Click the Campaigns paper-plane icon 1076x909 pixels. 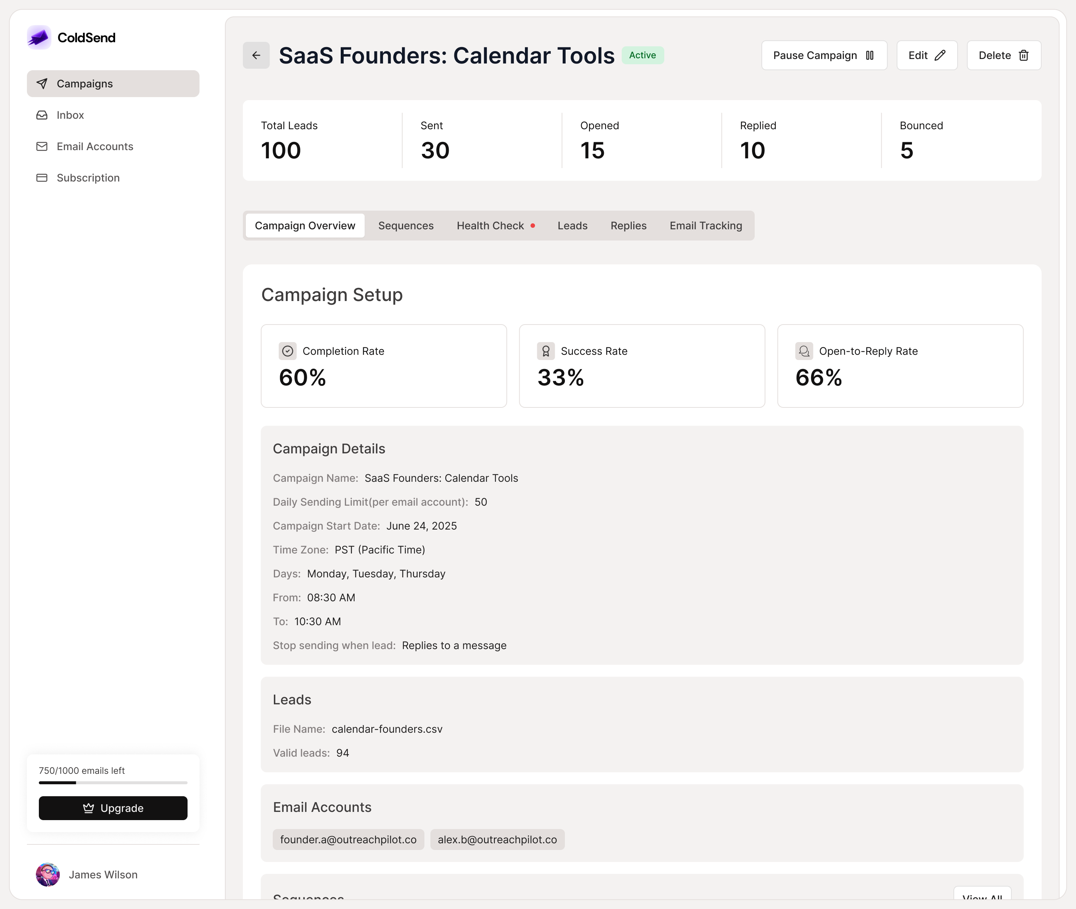(42, 84)
